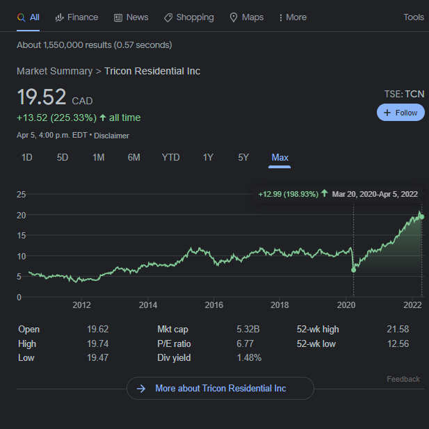This screenshot has height=429, width=429.
Task: Click the High value 19.74
Action: point(97,343)
